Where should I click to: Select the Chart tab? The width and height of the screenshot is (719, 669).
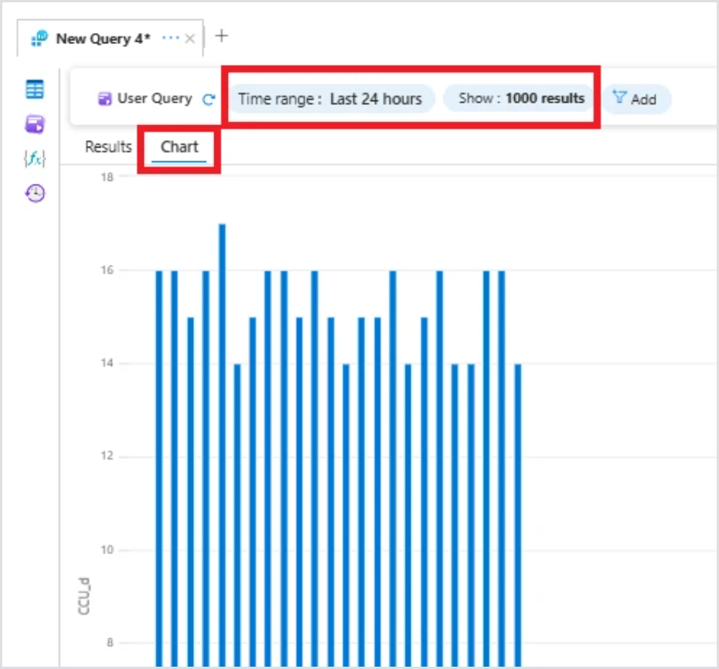[179, 147]
